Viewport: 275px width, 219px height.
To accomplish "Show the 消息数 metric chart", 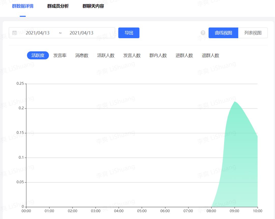I will click(82, 56).
